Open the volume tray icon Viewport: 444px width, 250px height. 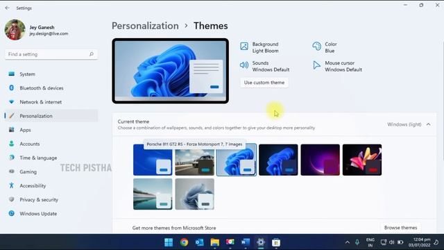[x=391, y=242]
